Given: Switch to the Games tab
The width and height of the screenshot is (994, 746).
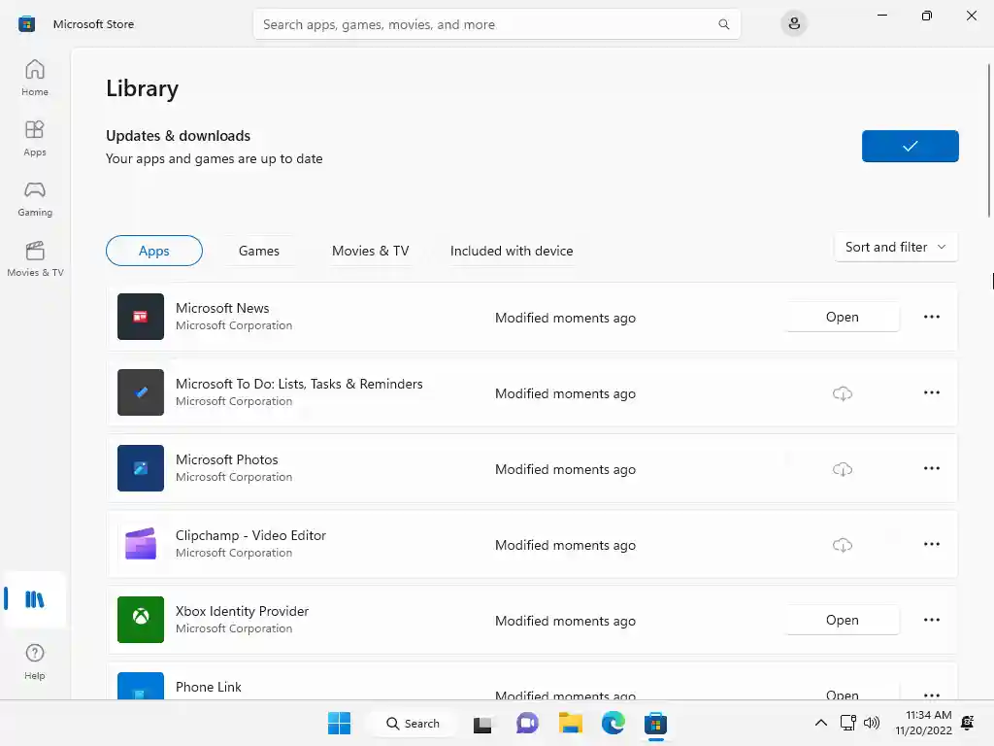Looking at the screenshot, I should tap(259, 251).
